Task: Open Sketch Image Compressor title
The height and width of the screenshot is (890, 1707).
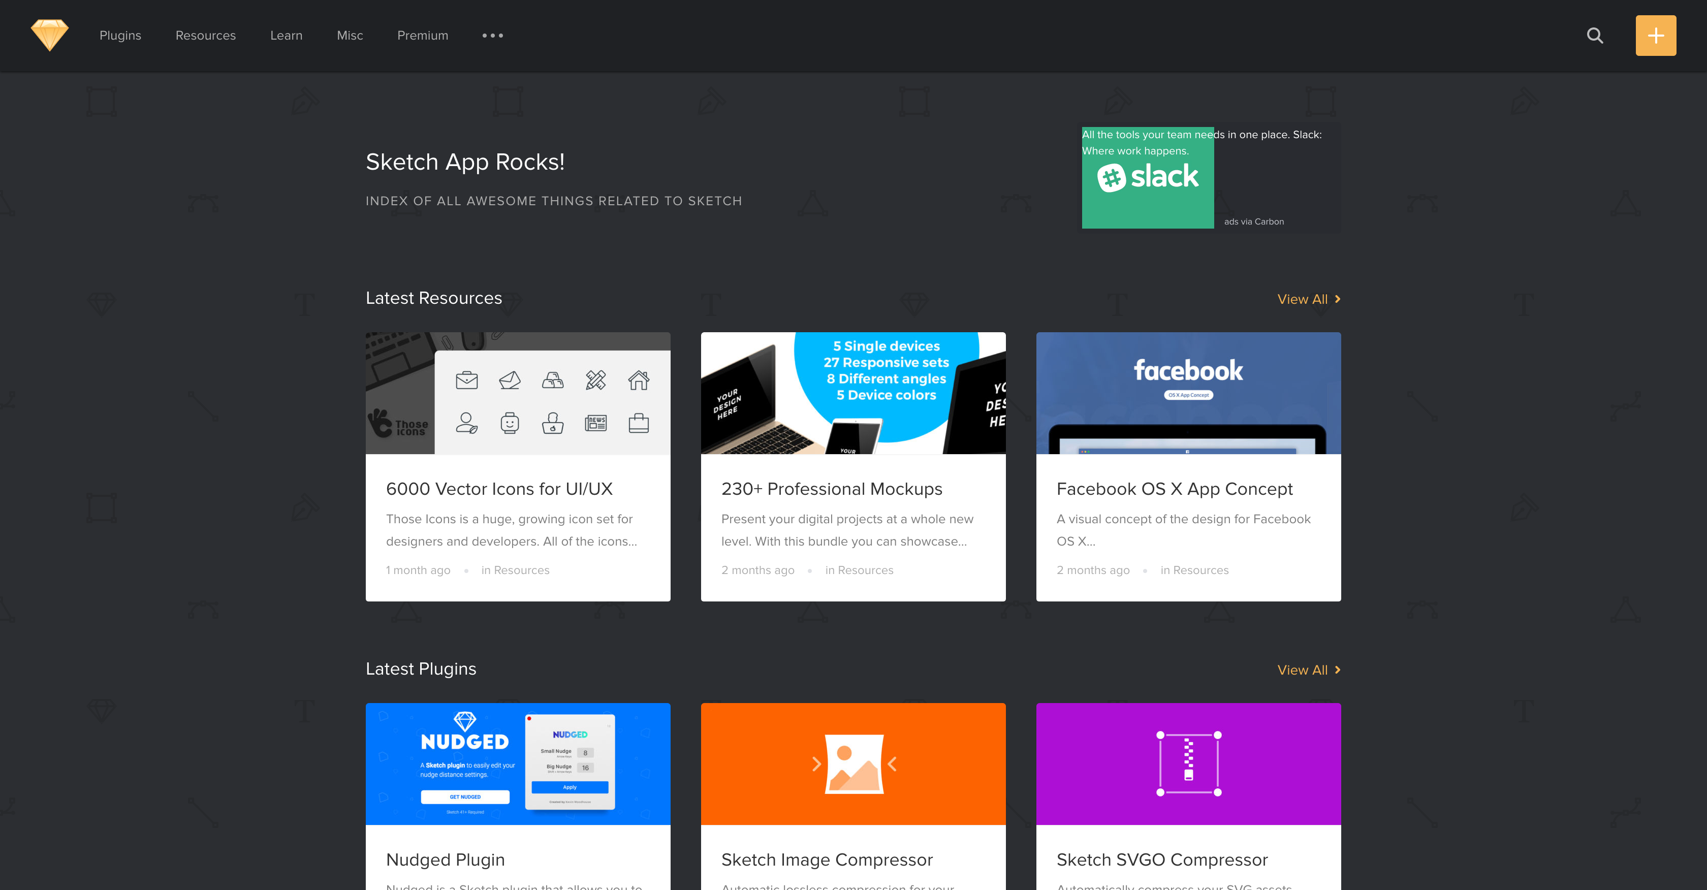Action: [827, 860]
